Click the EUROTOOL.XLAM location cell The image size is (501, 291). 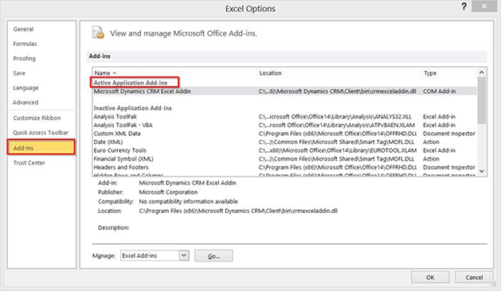coord(338,150)
